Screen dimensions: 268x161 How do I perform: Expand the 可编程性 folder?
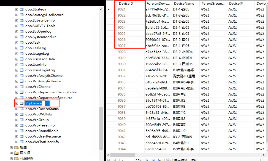(x=11, y=159)
